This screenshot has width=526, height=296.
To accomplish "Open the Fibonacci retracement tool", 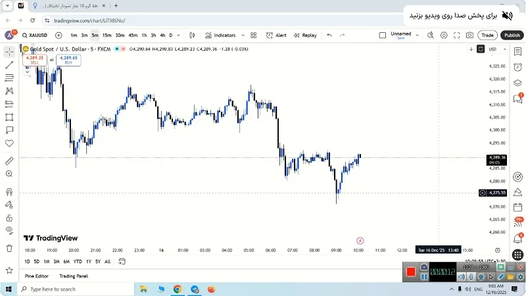I will click(9, 78).
